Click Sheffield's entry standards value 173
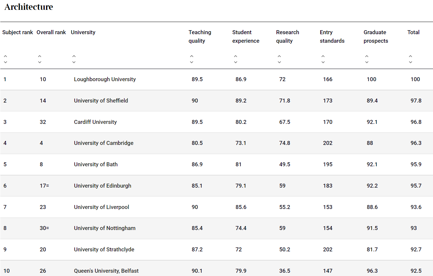 [x=328, y=101]
